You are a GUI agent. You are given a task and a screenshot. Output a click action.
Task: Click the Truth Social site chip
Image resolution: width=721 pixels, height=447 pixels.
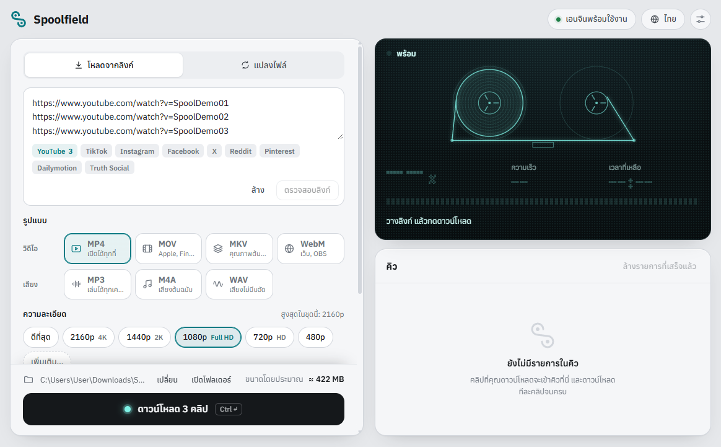[x=110, y=168]
